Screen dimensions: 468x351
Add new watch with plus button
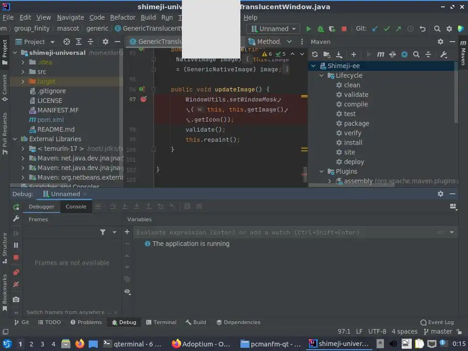[127, 232]
